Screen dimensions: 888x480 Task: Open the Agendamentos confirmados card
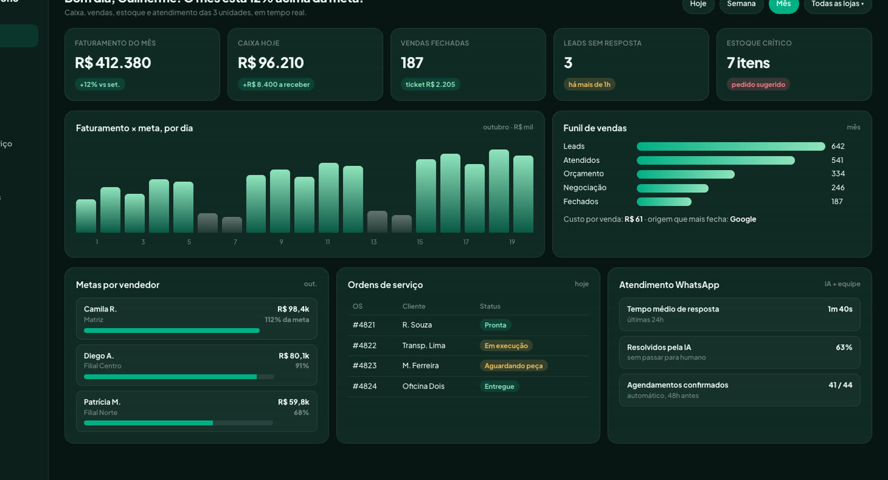(740, 390)
